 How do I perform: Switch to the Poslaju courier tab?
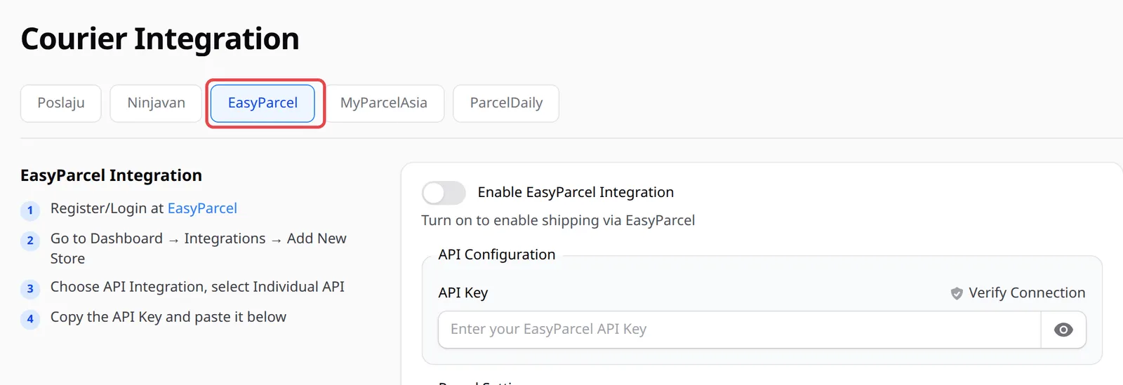point(61,103)
